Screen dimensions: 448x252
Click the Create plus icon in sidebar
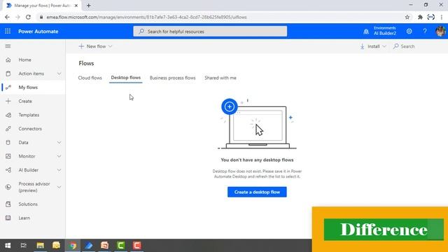[8, 101]
